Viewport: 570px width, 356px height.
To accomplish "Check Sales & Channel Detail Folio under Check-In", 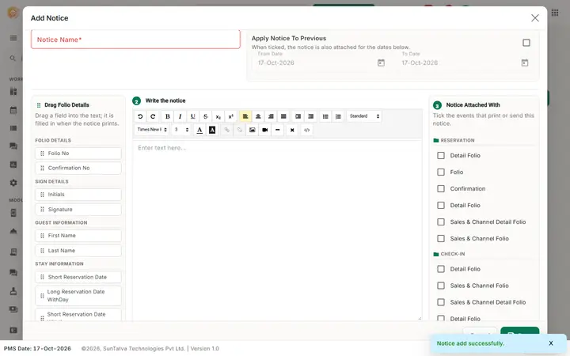I will click(441, 302).
